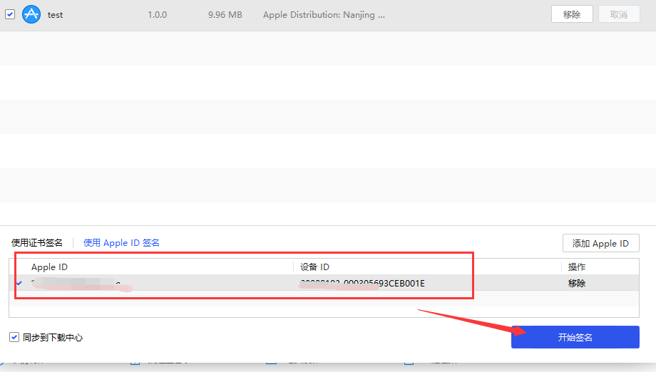Click the 移除 button for test app
Image resolution: width=656 pixels, height=372 pixels.
(x=572, y=14)
